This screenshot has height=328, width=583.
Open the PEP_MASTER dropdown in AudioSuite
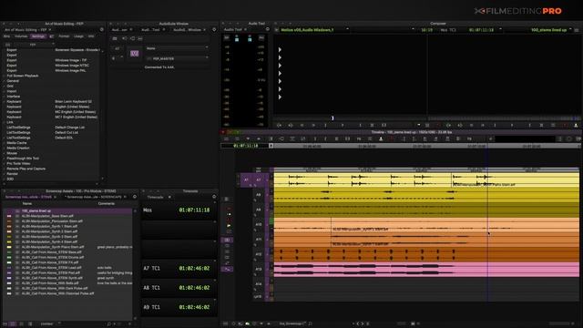tap(177, 58)
